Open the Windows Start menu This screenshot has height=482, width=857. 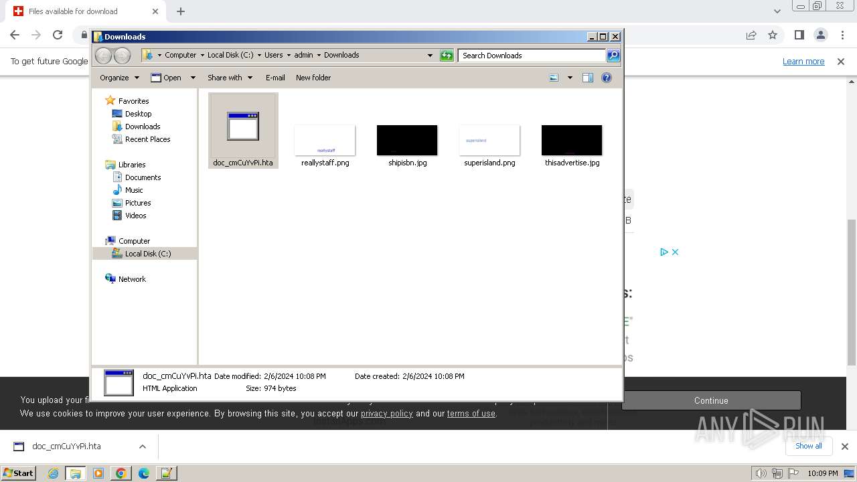19,473
